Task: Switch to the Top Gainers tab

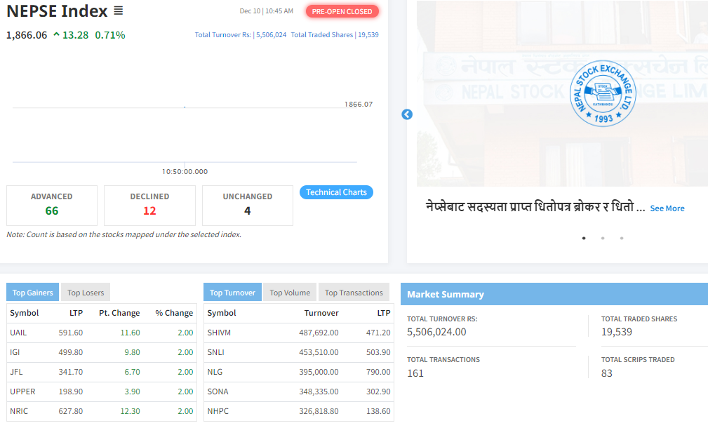Action: (x=32, y=293)
